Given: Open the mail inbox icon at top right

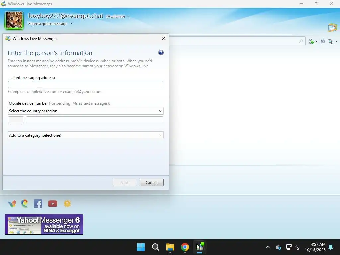Looking at the screenshot, I should 333,28.
